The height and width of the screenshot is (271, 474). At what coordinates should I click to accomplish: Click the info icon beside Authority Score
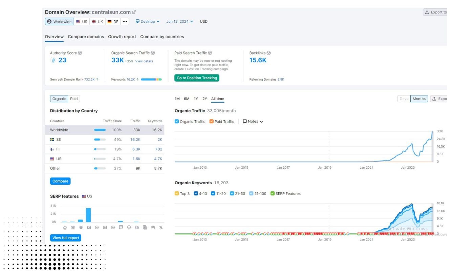80,53
